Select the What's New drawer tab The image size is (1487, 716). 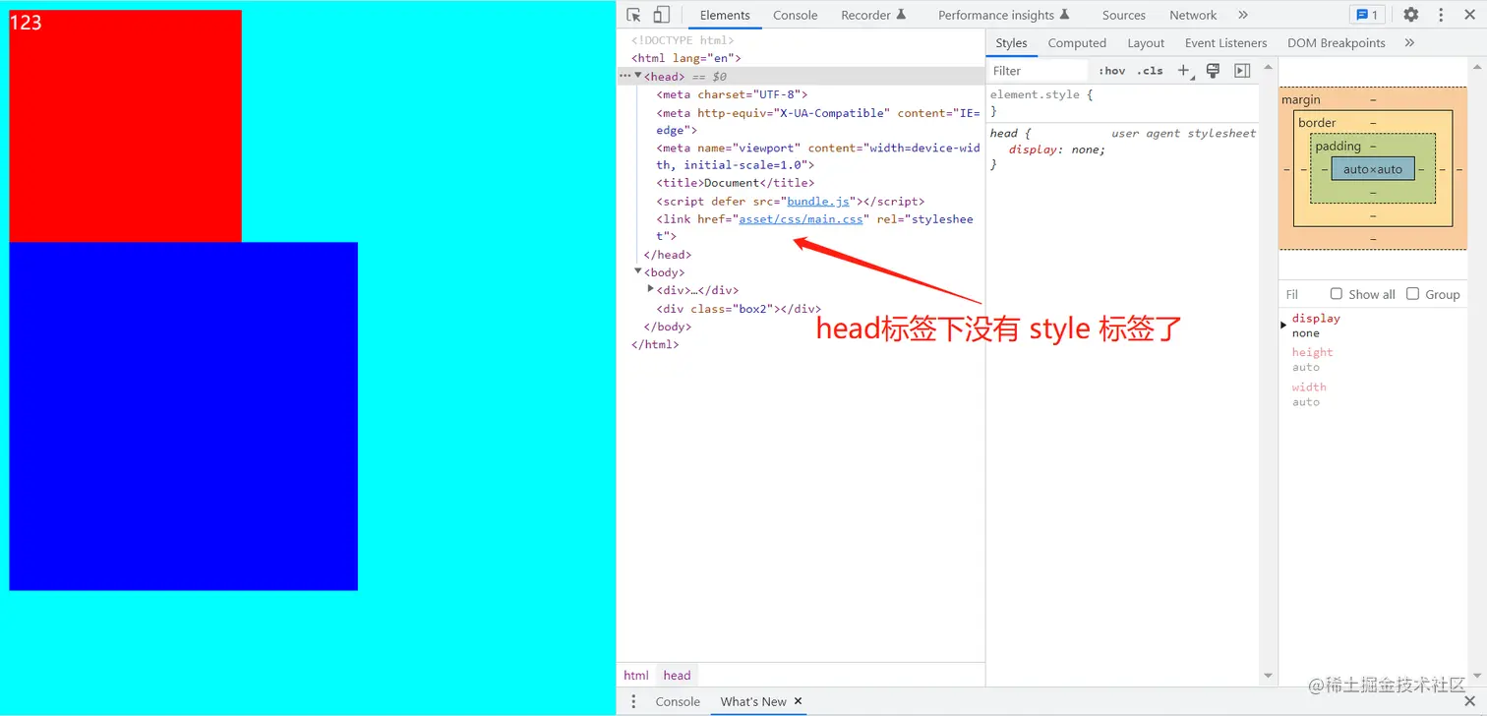click(x=753, y=701)
